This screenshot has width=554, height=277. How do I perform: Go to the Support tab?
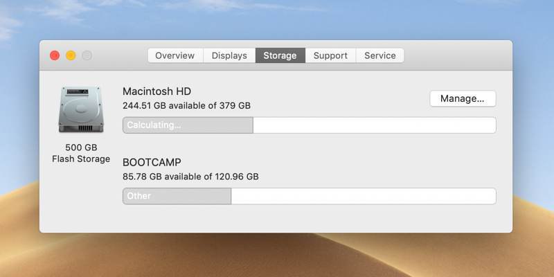(x=330, y=55)
